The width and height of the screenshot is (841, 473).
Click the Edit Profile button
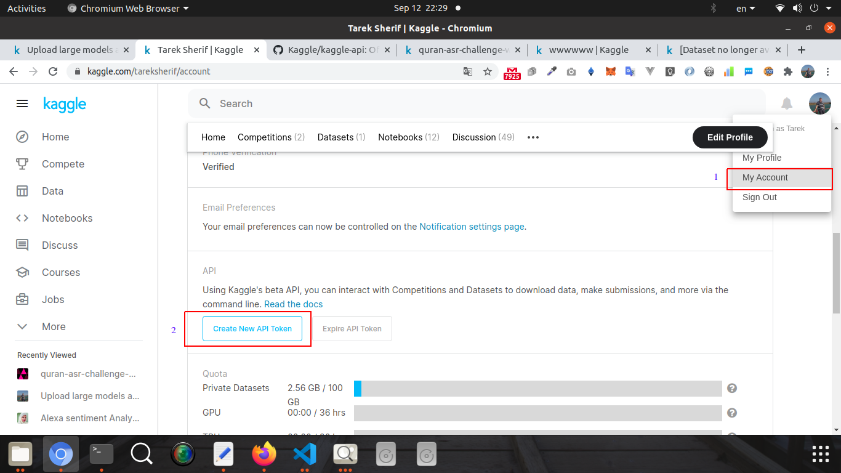[730, 137]
